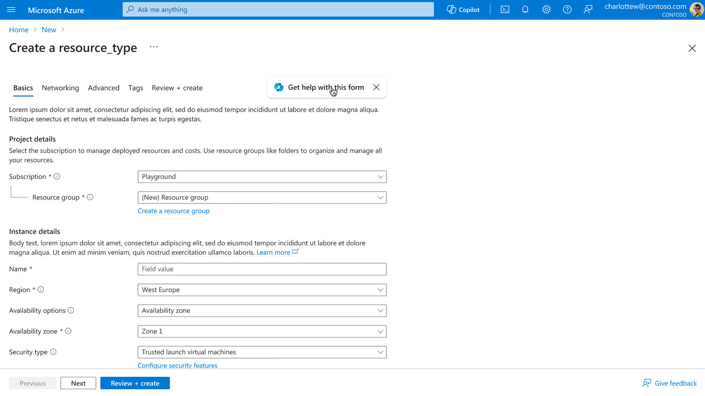
Task: Open the portal settings gear
Action: (x=546, y=9)
